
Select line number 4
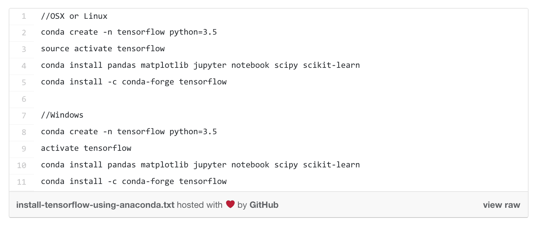(x=24, y=66)
